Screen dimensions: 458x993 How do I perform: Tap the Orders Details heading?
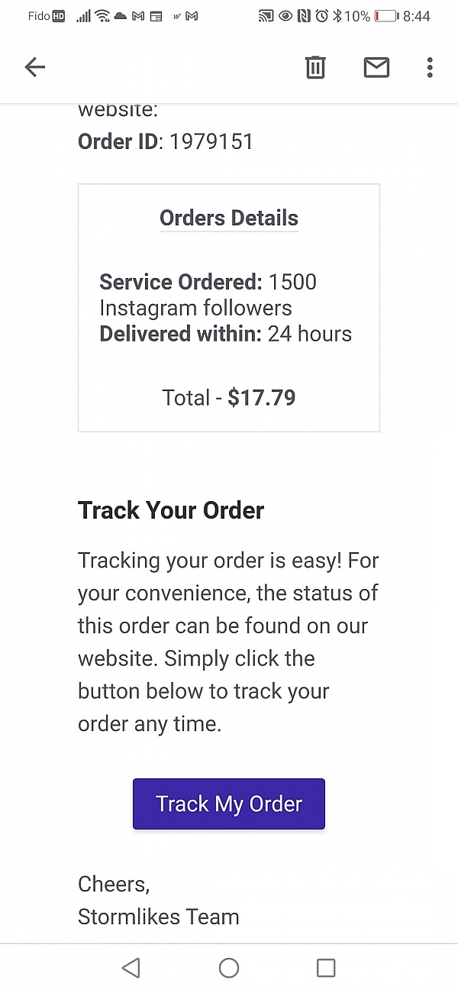click(x=229, y=218)
